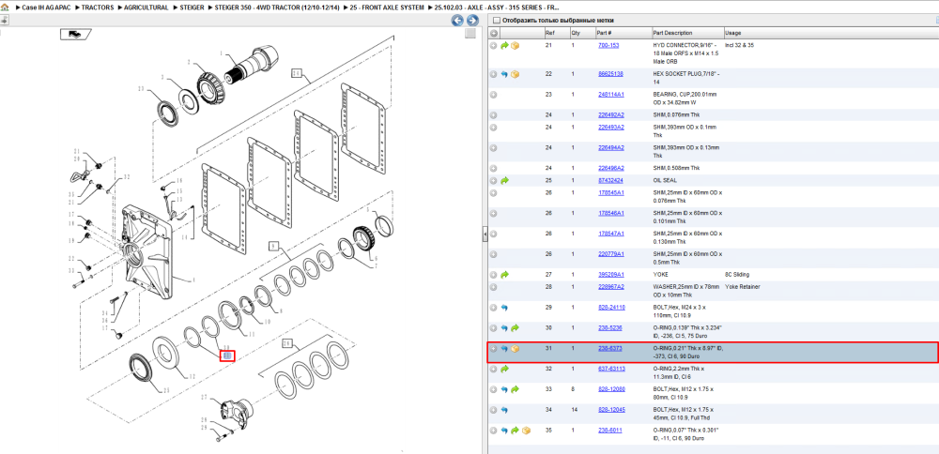The height and width of the screenshot is (454, 939).
Task: Click blue return arrow in ref 29 row
Action: pos(504,308)
